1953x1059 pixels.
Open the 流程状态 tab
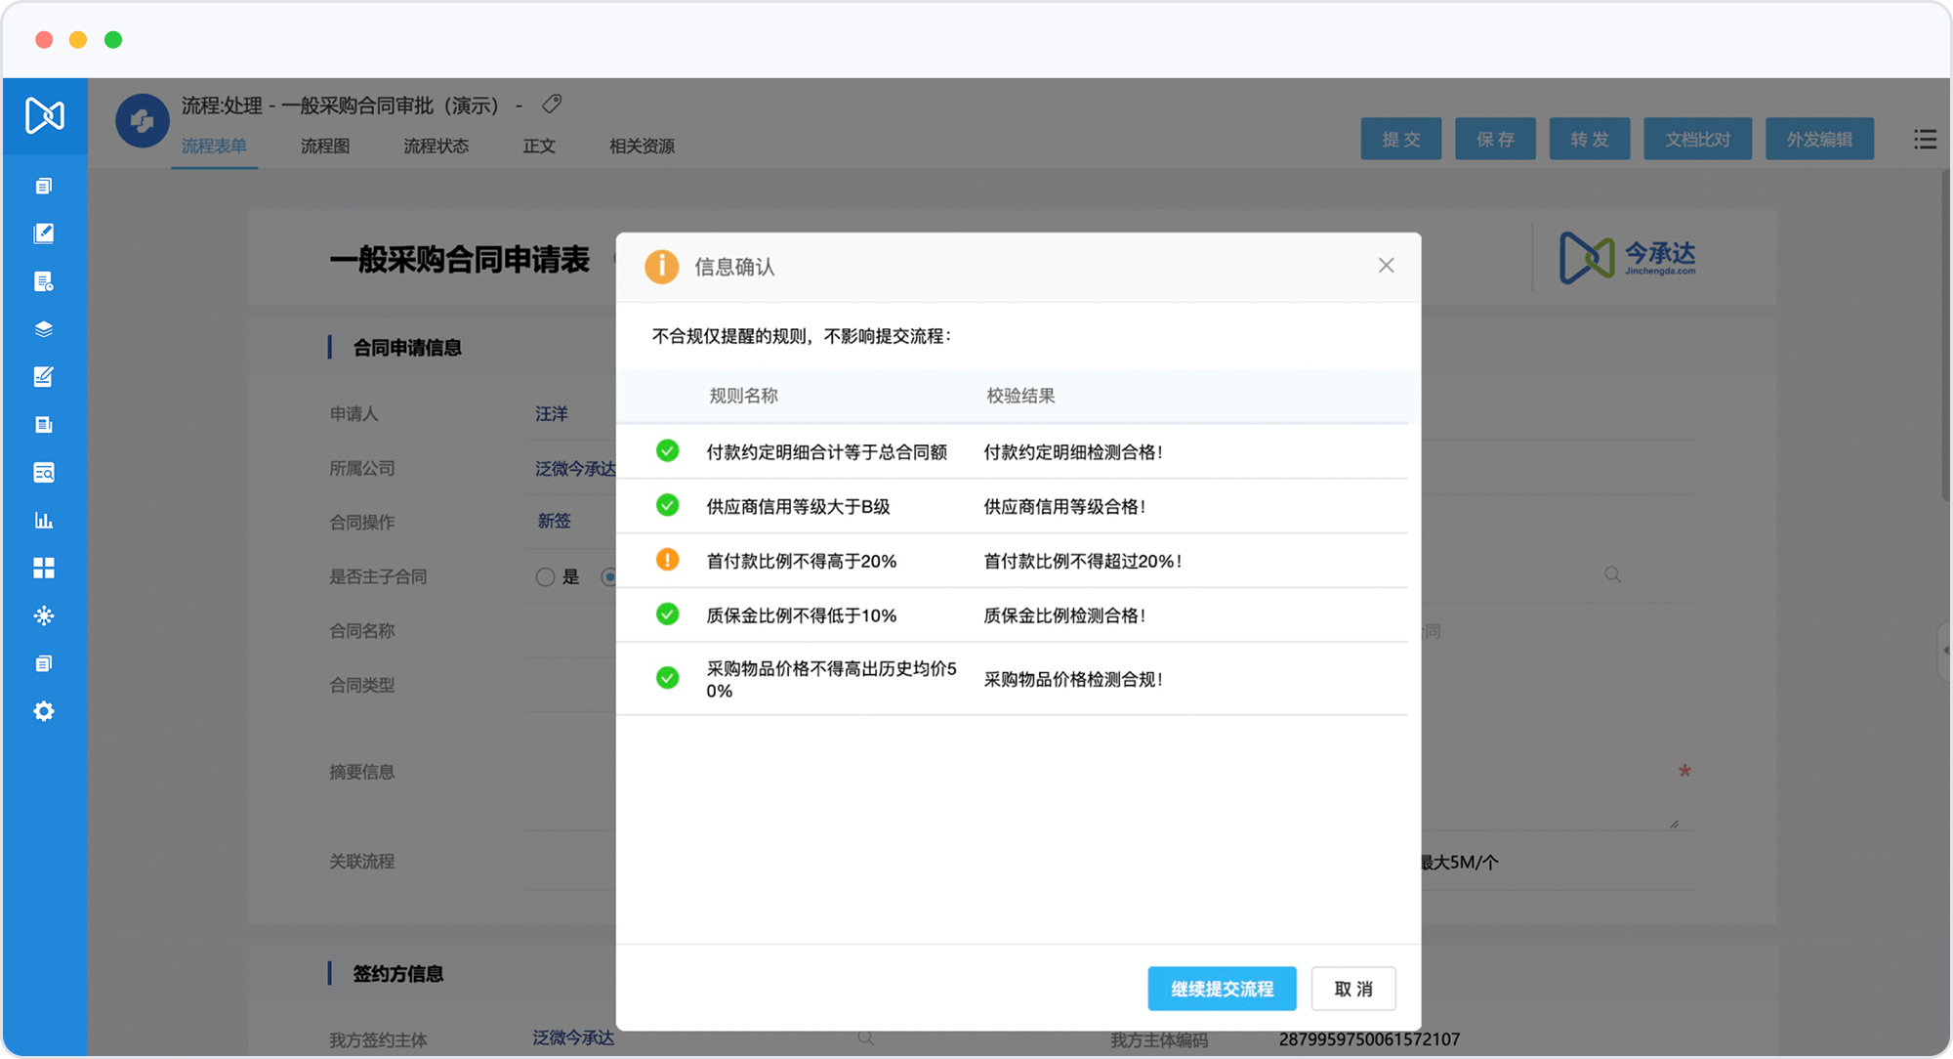[x=436, y=146]
